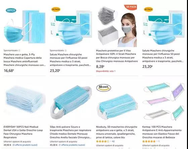Open 'EVERYDAY 50PCS Nail Medical' product title
188x149 pixels.
coord(23,132)
